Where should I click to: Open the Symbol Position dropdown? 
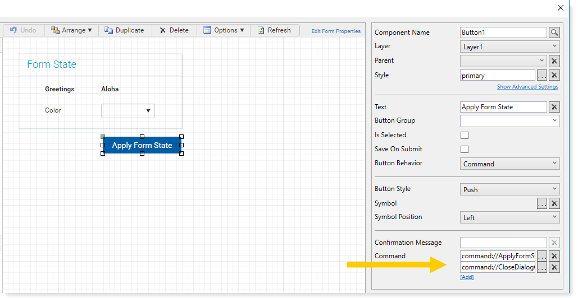click(x=509, y=217)
